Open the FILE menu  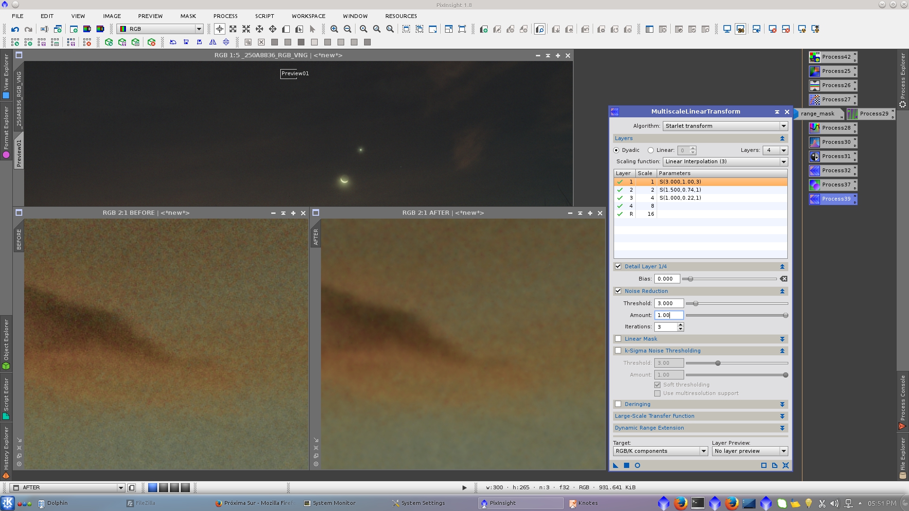pos(18,16)
